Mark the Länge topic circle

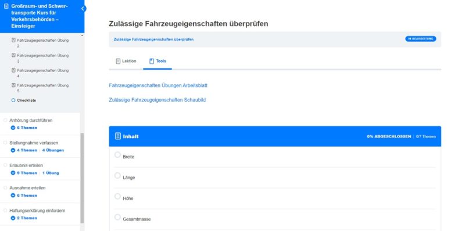[117, 175]
